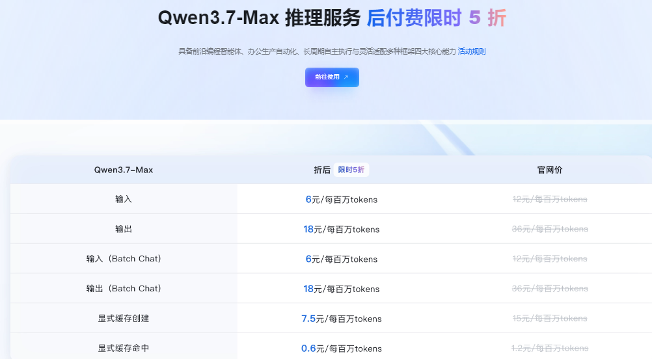
Task: Click the 后付费限时 5 折 headline text
Action: [437, 18]
